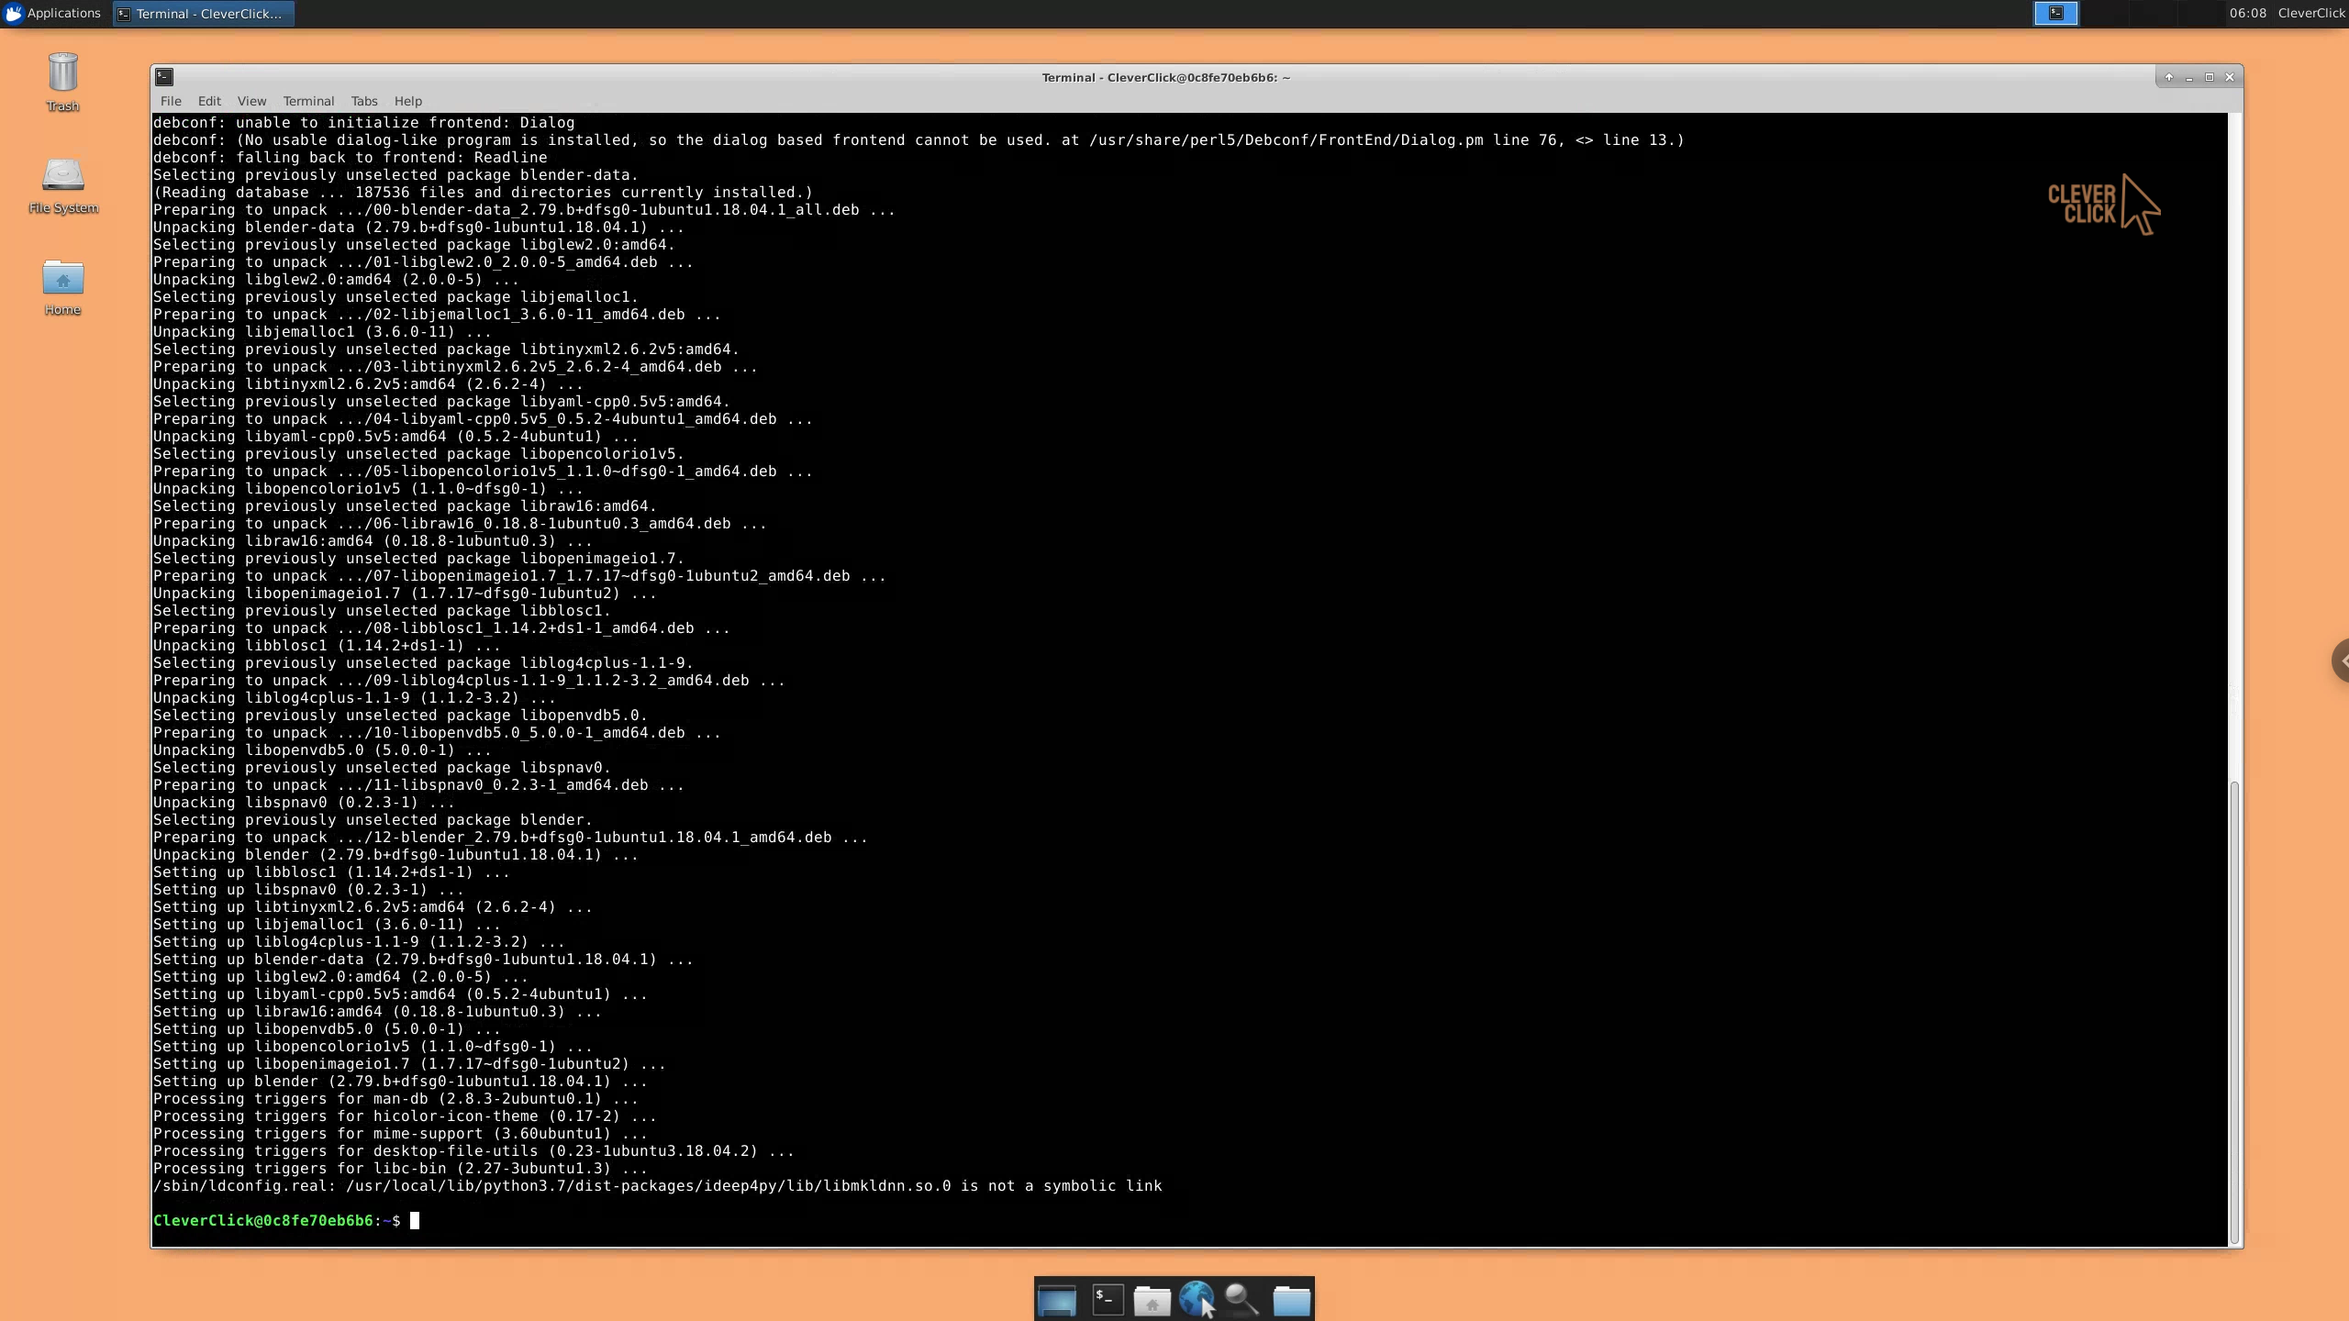Open Home folder desktop icon
2349x1321 pixels.
[62, 285]
